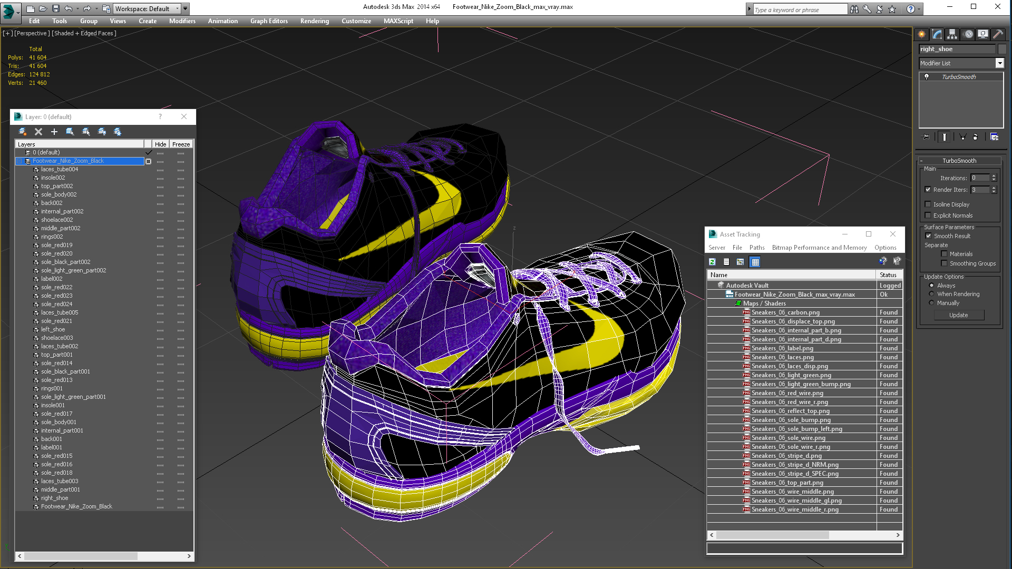Toggle Smooth Result checkbox
Image resolution: width=1012 pixels, height=569 pixels.
point(928,236)
